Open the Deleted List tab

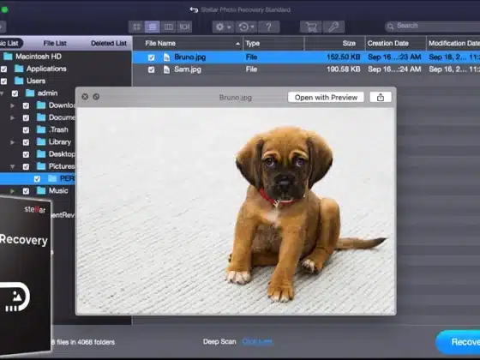(x=109, y=44)
